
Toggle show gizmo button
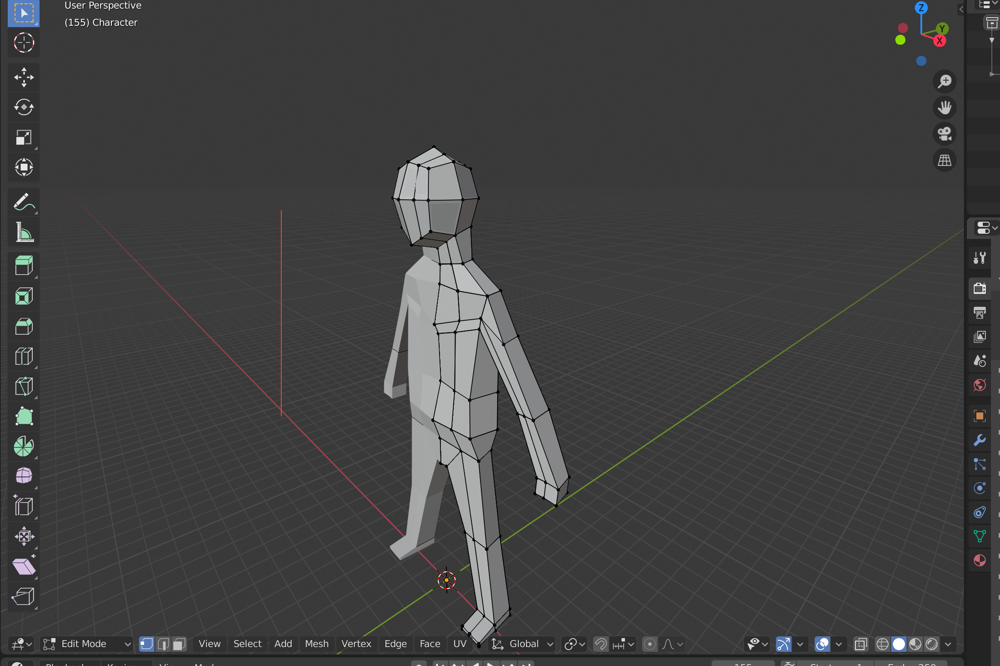783,644
